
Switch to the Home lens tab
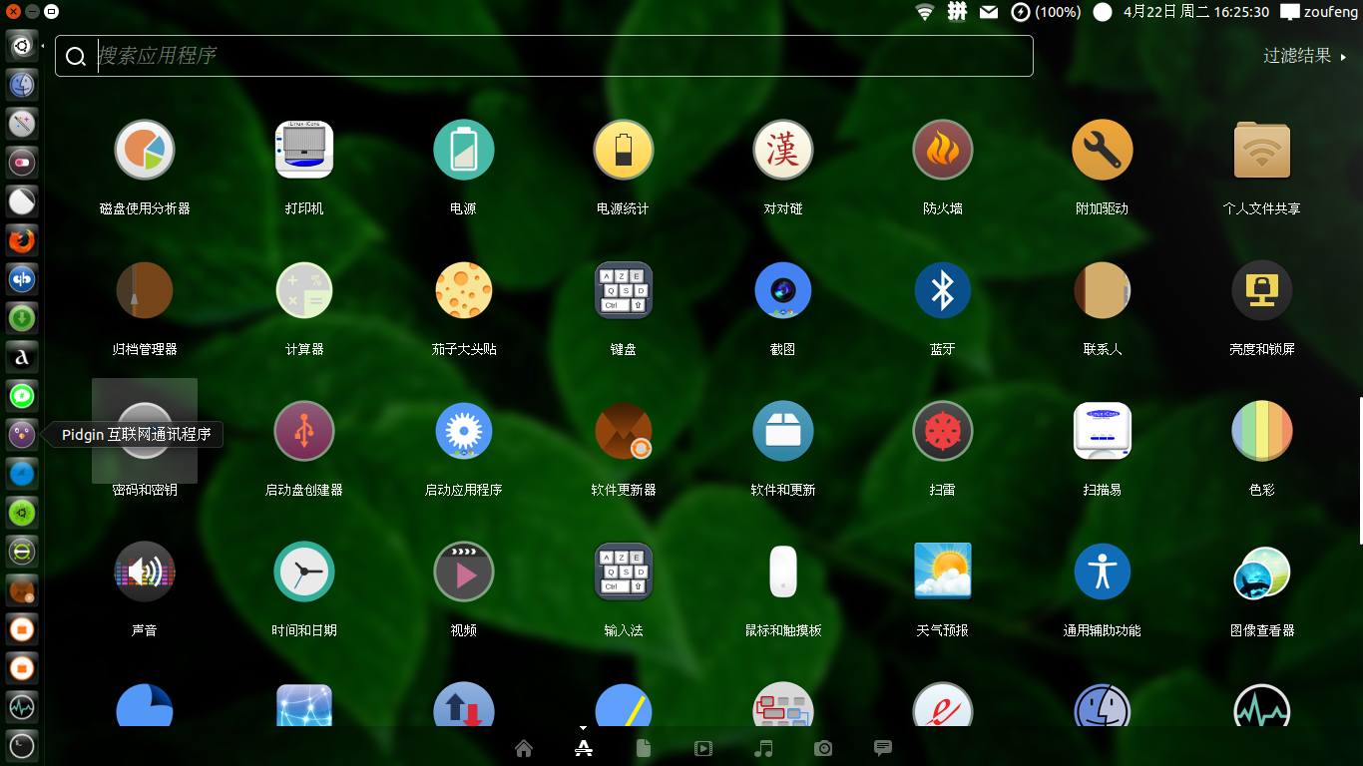(524, 748)
